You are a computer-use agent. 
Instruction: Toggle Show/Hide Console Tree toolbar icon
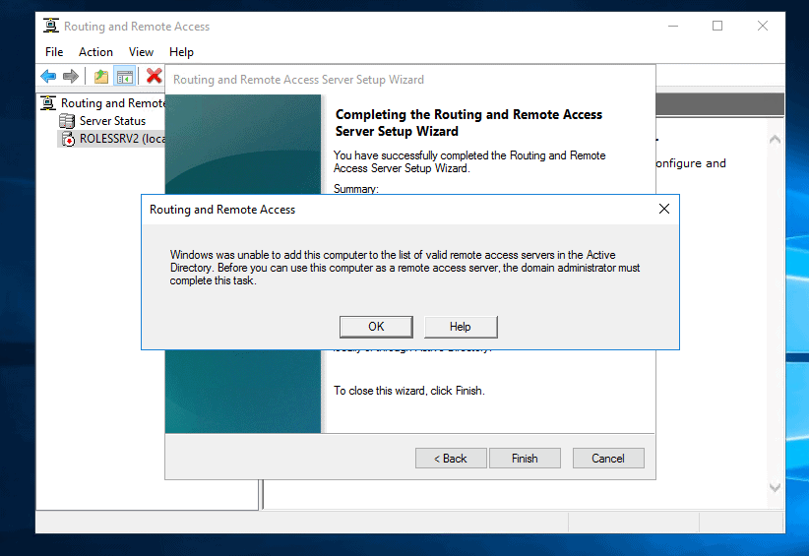pyautogui.click(x=124, y=76)
